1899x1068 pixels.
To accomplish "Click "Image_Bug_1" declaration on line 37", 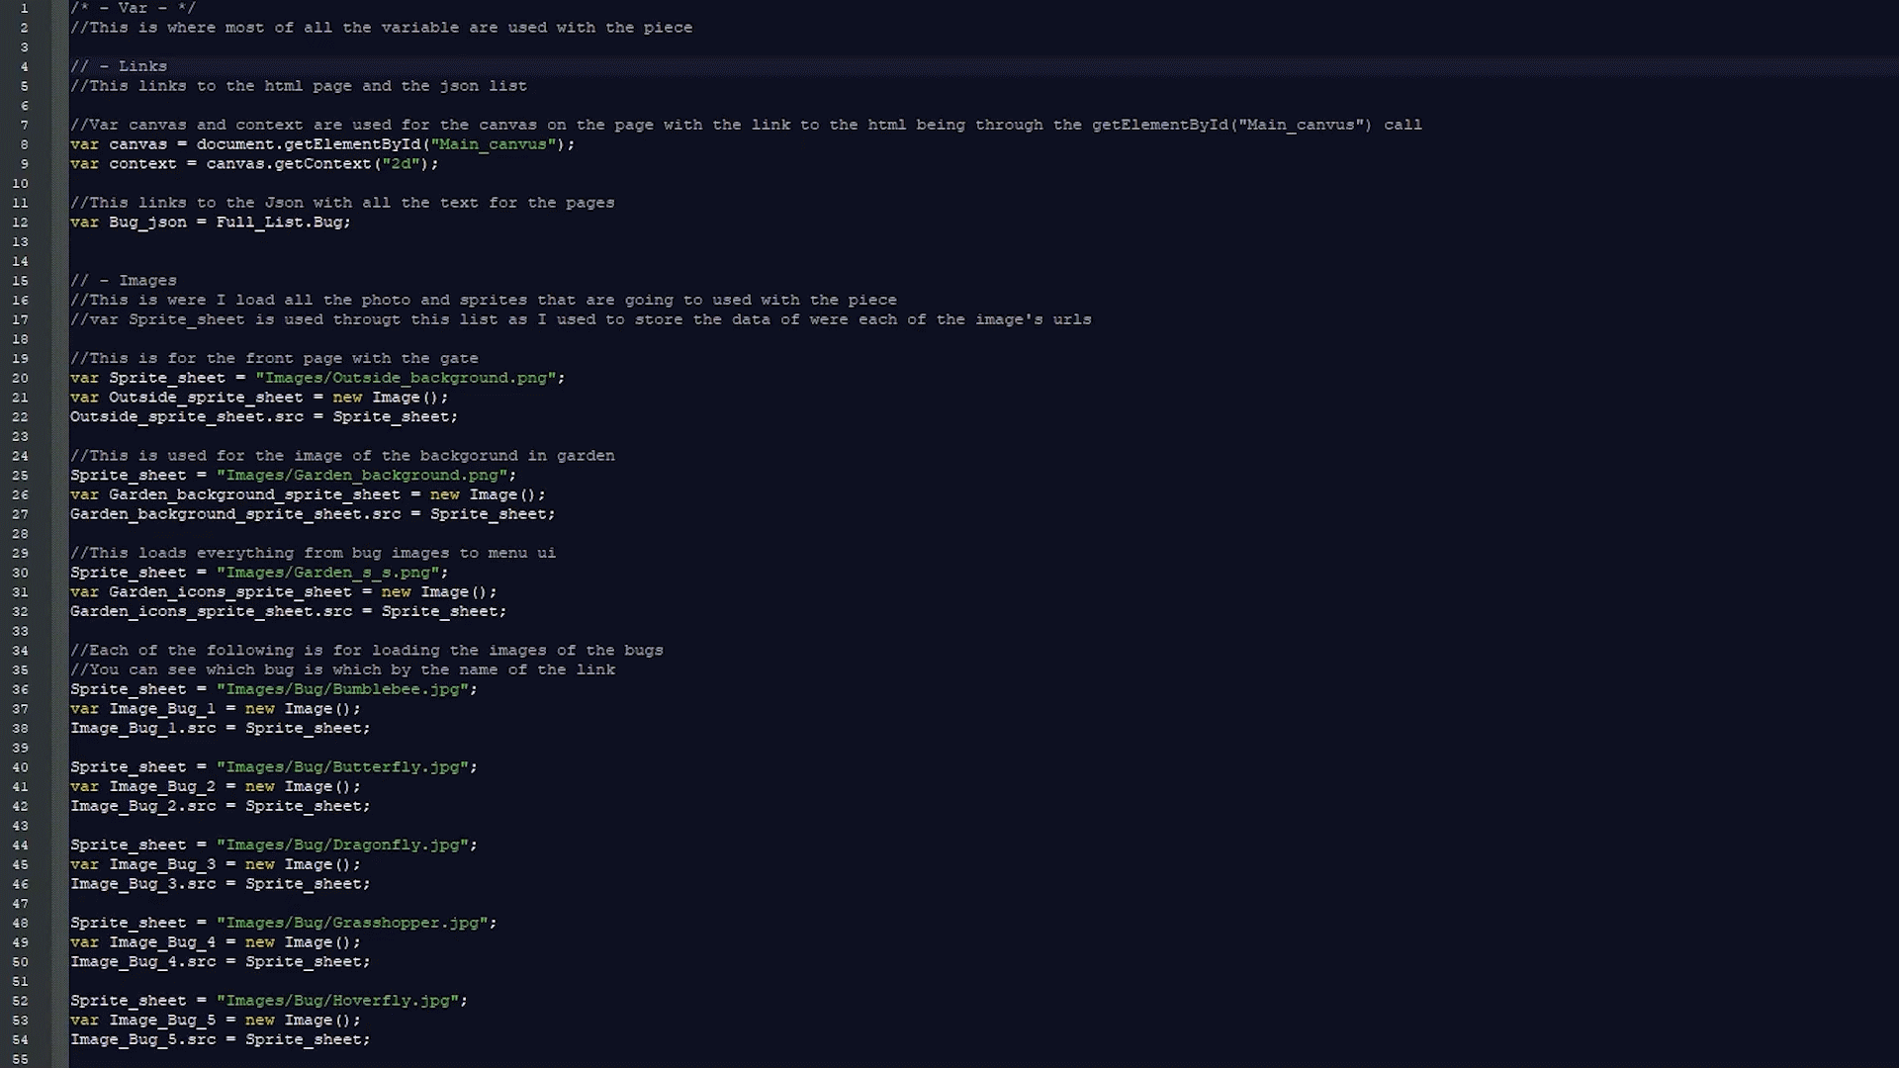I will coord(162,709).
